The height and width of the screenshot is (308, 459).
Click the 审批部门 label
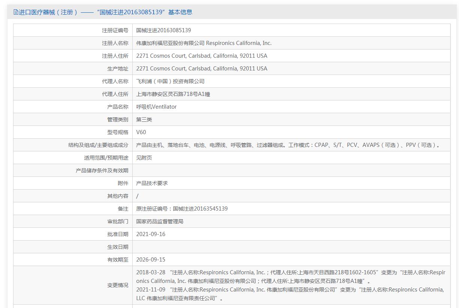coord(118,221)
